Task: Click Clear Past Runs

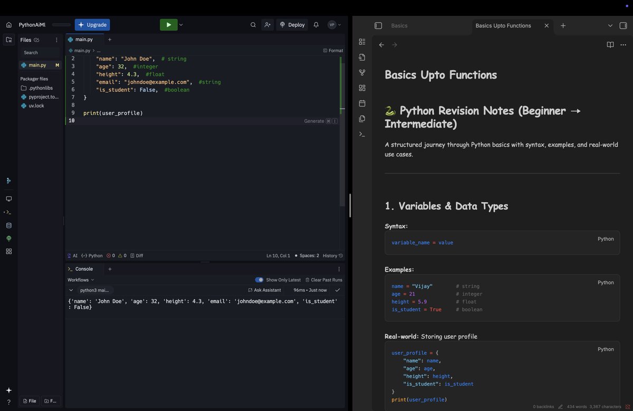Action: click(x=323, y=280)
